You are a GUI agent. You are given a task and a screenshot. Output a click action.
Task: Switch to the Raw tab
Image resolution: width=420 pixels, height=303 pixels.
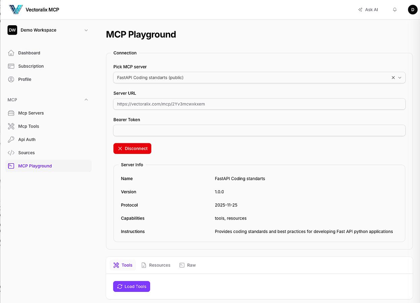[187, 265]
